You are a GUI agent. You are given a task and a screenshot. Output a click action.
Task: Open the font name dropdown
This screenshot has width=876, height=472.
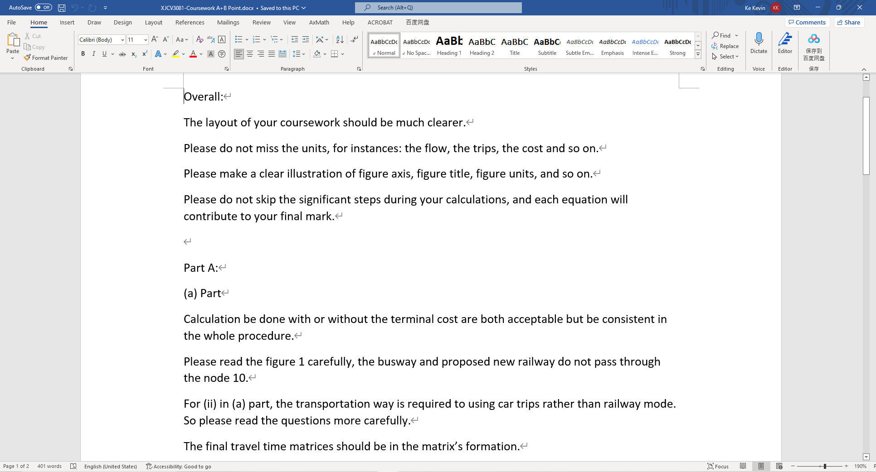click(x=122, y=40)
